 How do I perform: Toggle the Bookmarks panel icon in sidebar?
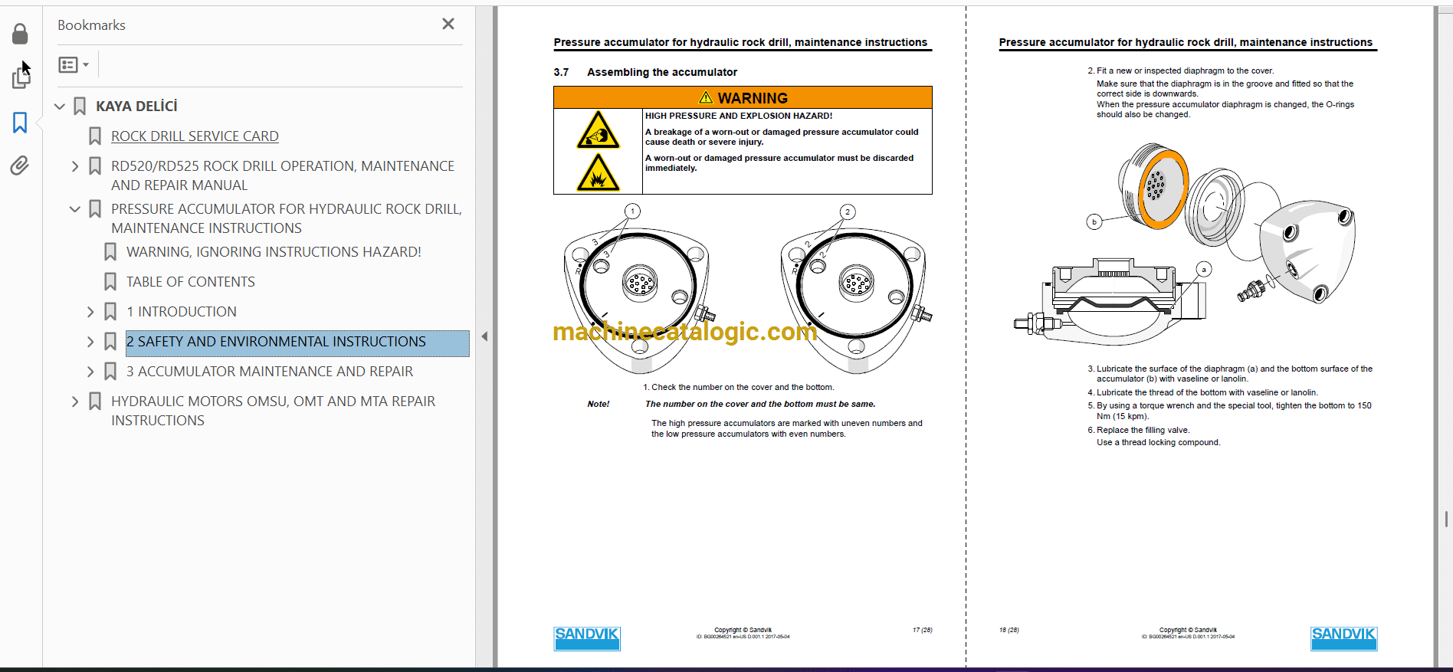point(20,123)
